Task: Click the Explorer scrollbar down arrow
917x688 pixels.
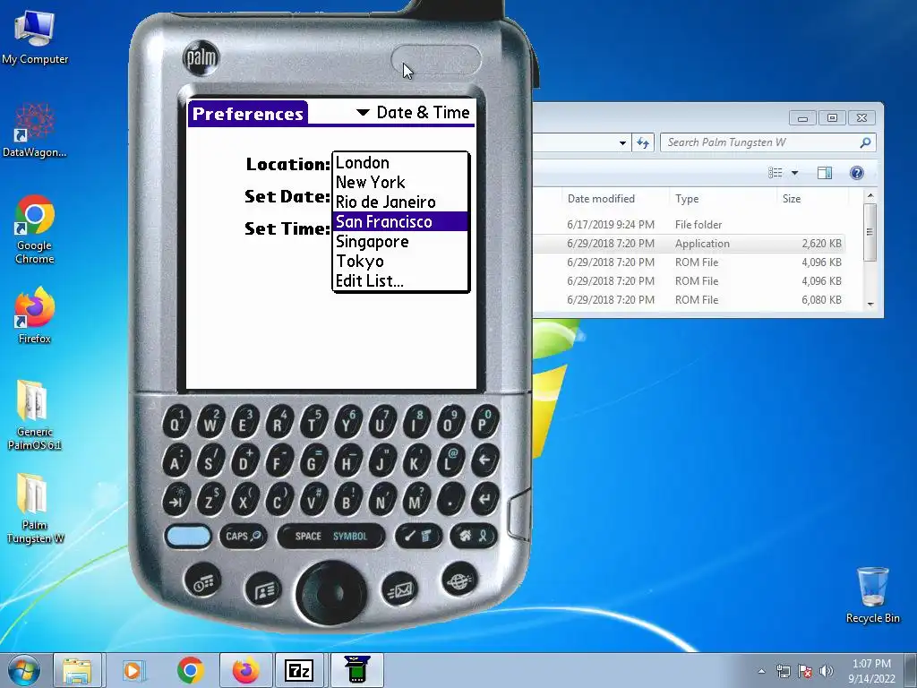Action: (x=870, y=304)
